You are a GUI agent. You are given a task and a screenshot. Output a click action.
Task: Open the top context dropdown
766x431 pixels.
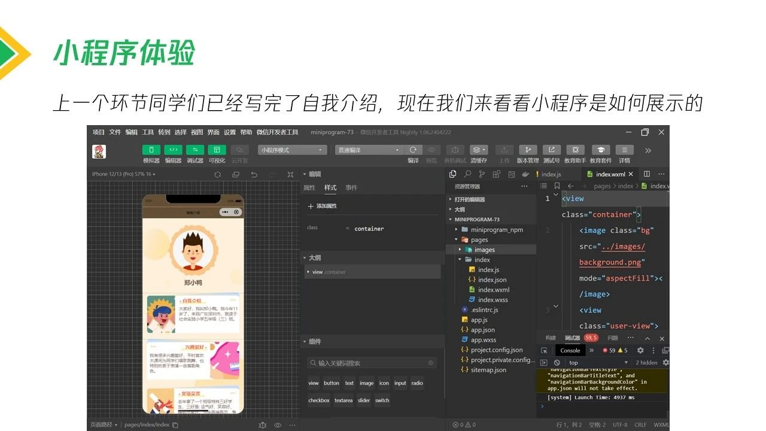pyautogui.click(x=598, y=363)
